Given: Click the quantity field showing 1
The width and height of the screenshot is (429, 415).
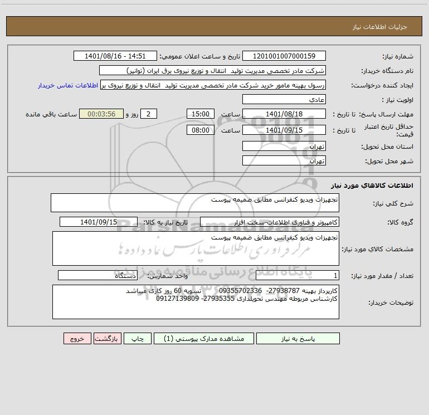Looking at the screenshot, I should pos(298,276).
